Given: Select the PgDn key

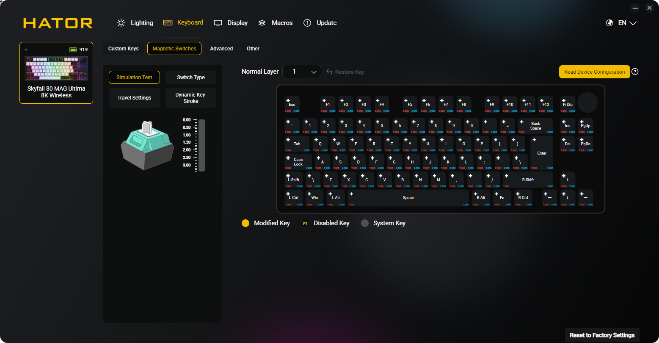Looking at the screenshot, I should 586,144.
